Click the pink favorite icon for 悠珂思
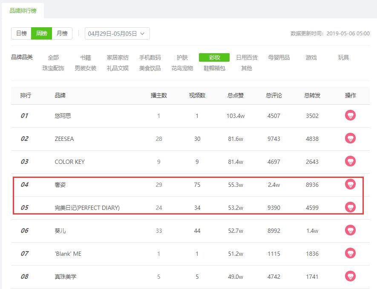Screen dimensions: 377x289 click(x=350, y=115)
